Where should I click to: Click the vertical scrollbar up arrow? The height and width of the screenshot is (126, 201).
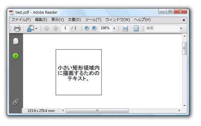(185, 36)
